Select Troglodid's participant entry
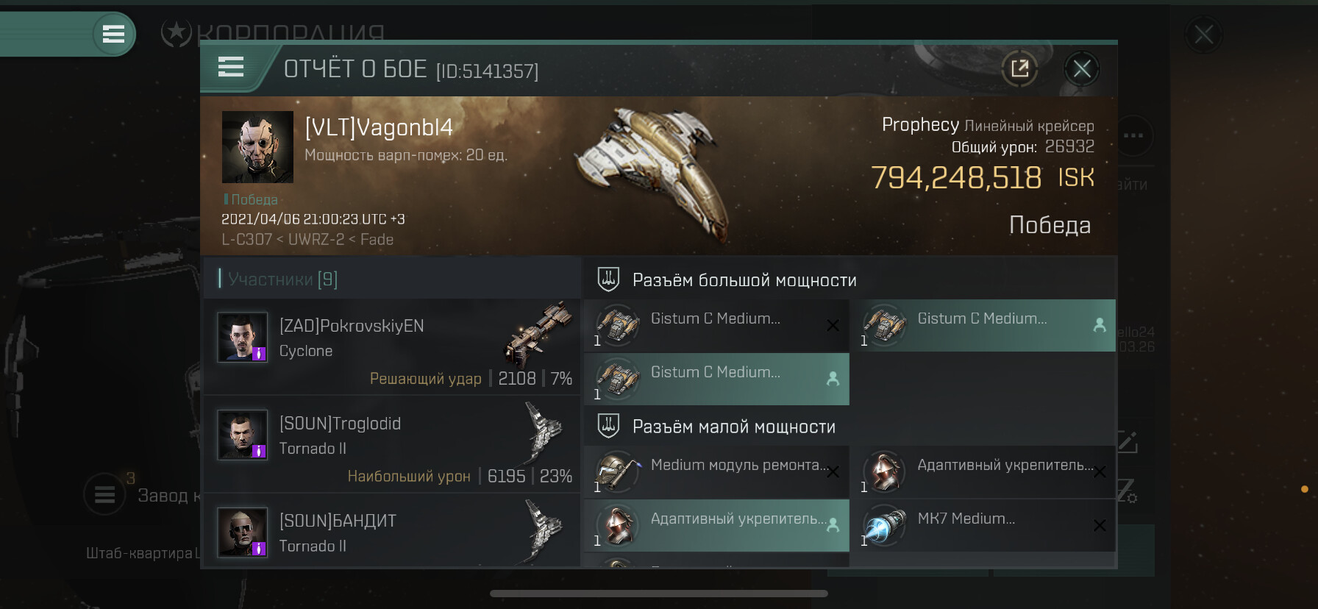This screenshot has height=609, width=1318. pos(391,444)
